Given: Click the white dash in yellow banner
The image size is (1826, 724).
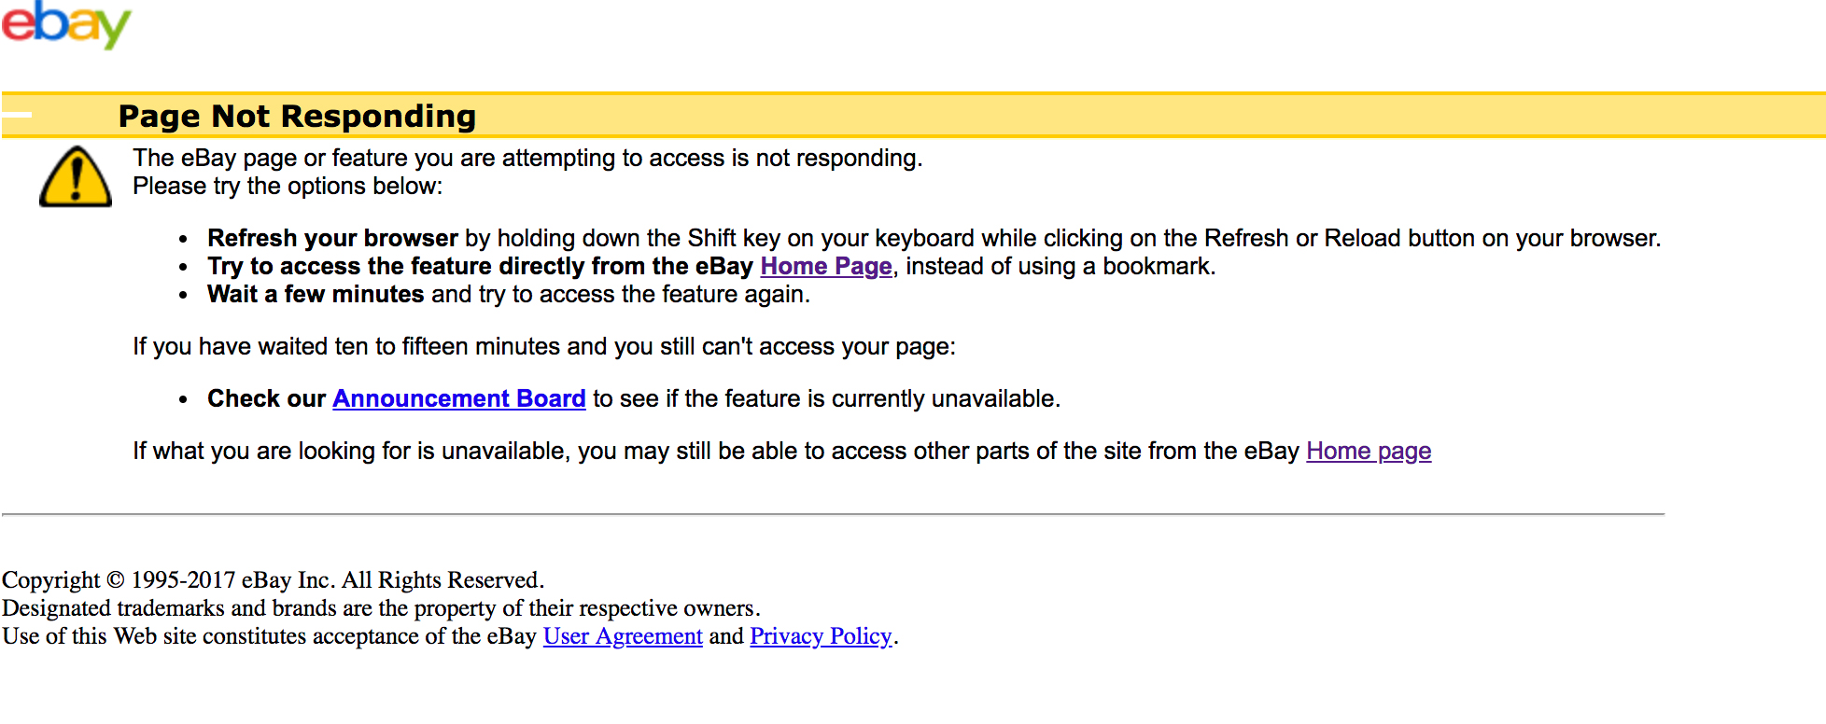Looking at the screenshot, I should 17,115.
